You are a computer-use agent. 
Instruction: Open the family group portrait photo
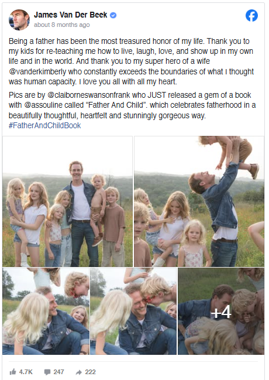coord(68,201)
